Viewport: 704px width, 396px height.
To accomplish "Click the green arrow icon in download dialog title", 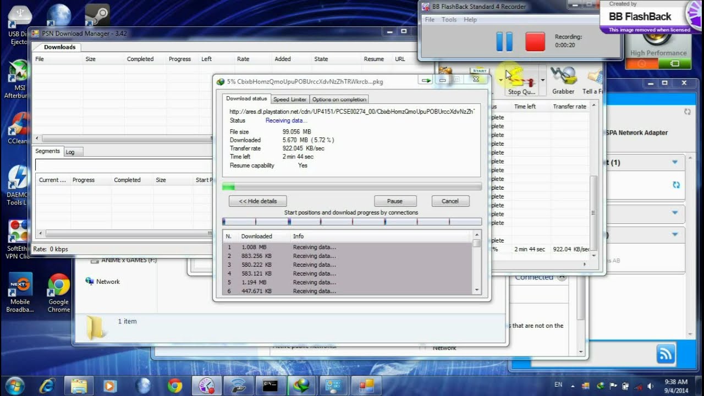I will coord(425,80).
